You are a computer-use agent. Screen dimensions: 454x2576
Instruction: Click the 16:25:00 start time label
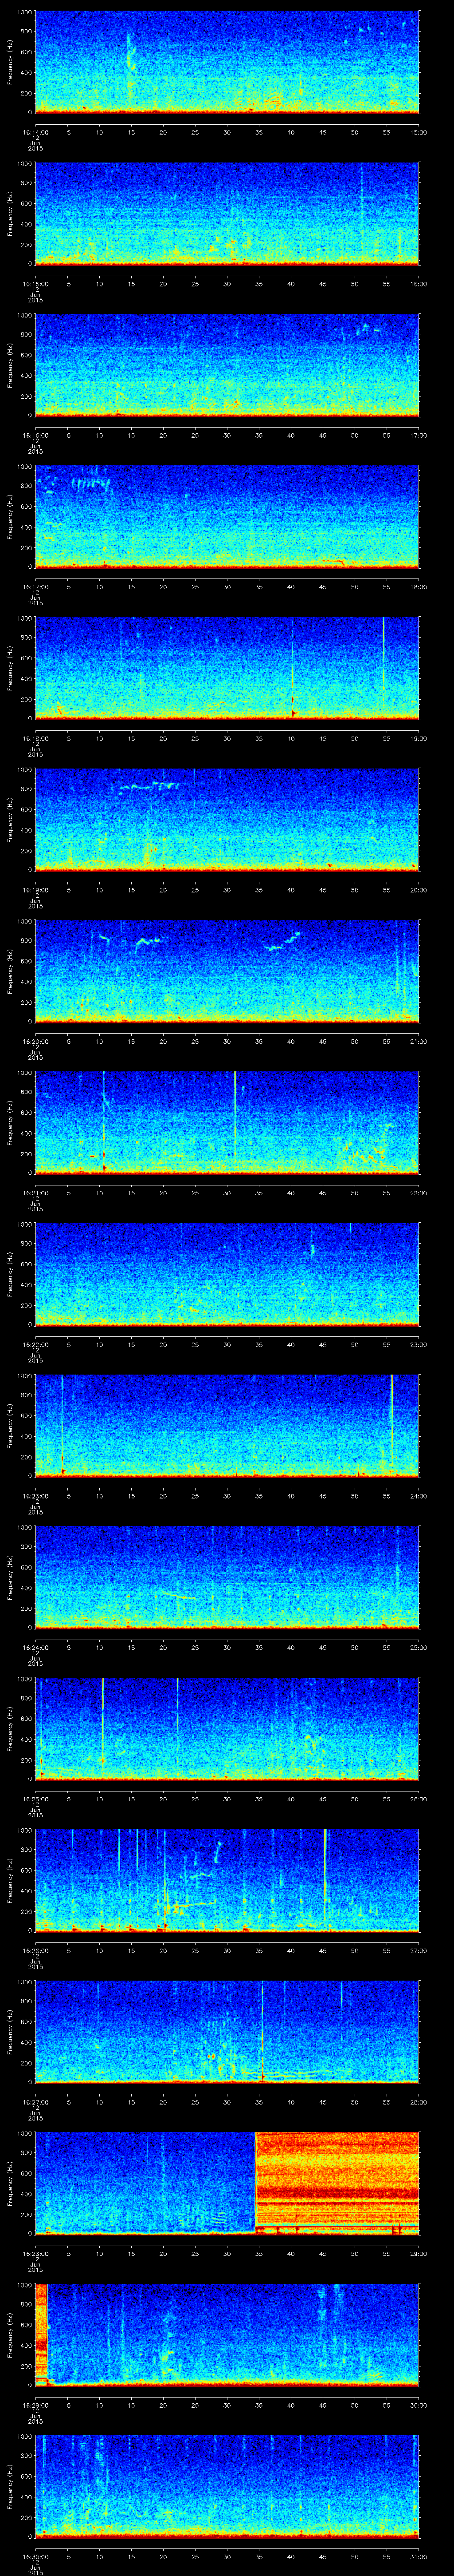coord(35,1799)
